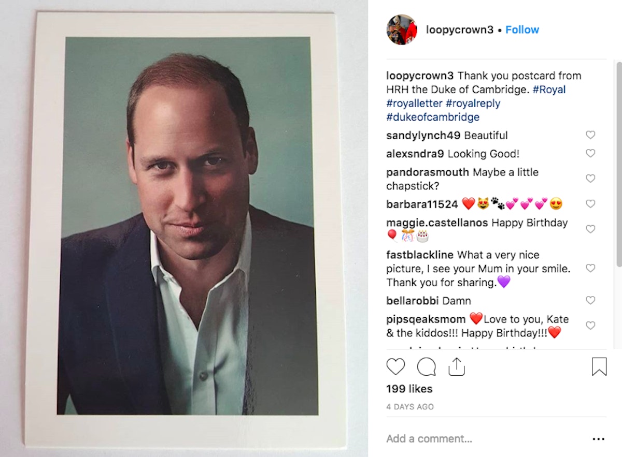Viewport: 622px width, 457px height.
Task: Click the Follow button
Action: pyautogui.click(x=522, y=30)
